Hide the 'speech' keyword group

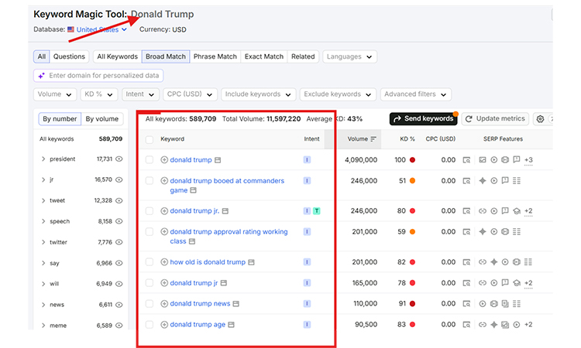click(119, 221)
